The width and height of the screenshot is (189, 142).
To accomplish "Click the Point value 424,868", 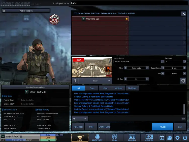I will pyautogui.click(x=59, y=135).
